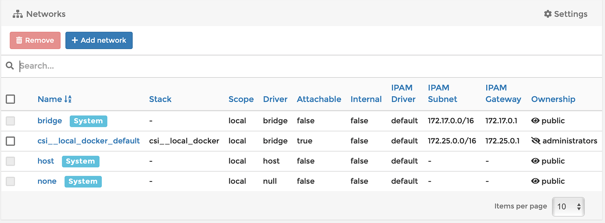Click the eye icon in host row
Screen dimensions: 605x223
point(535,161)
